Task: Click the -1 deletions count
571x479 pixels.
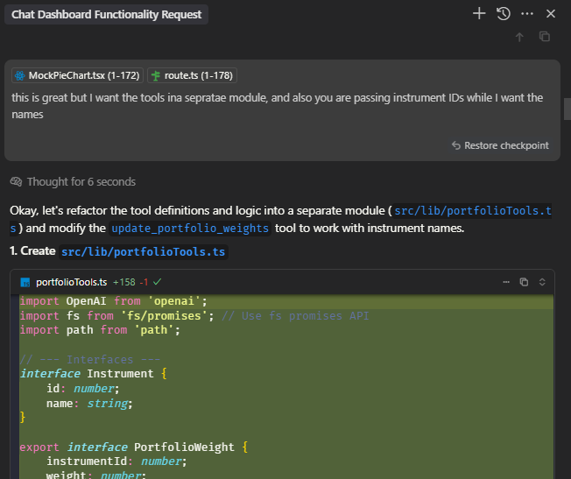Action: (x=144, y=282)
